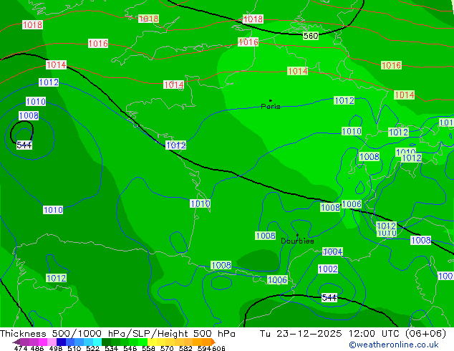Click the Paris city label

[x=271, y=107]
